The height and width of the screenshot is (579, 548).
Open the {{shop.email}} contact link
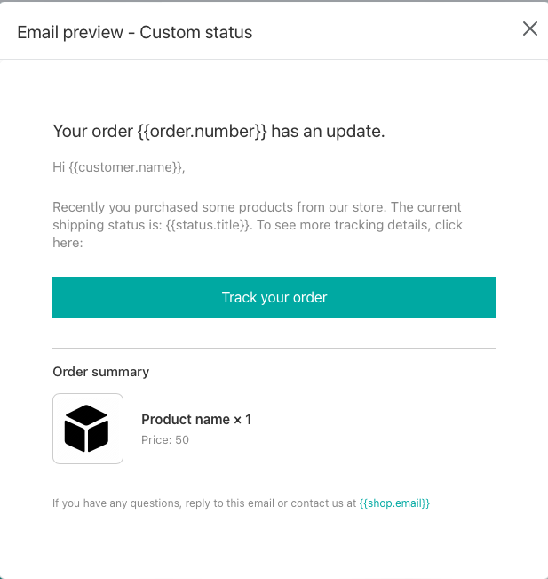pyautogui.click(x=394, y=503)
